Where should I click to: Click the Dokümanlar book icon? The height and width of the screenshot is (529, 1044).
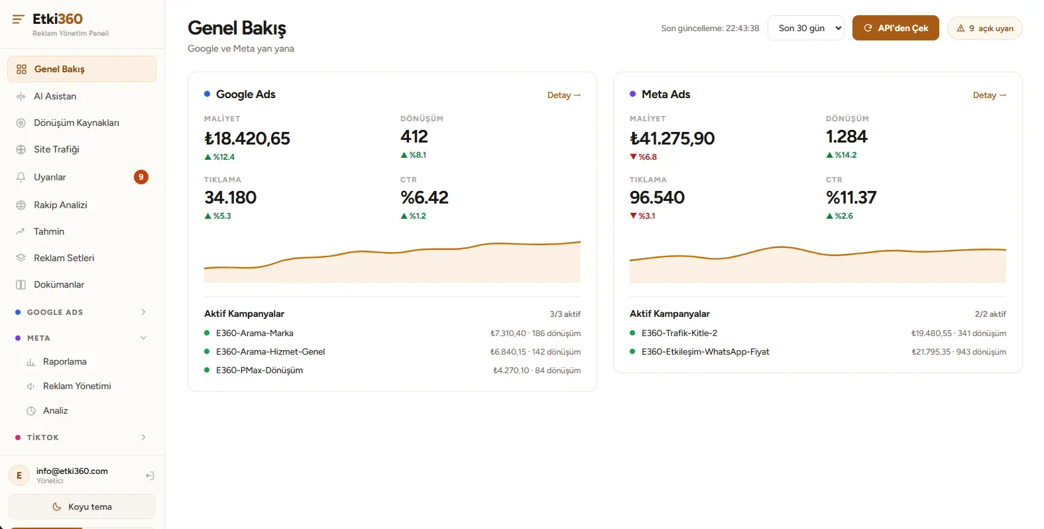(x=21, y=284)
